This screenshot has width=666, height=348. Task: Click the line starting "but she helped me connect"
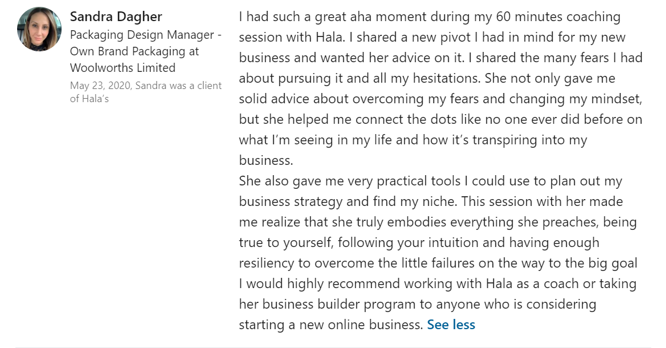[440, 119]
